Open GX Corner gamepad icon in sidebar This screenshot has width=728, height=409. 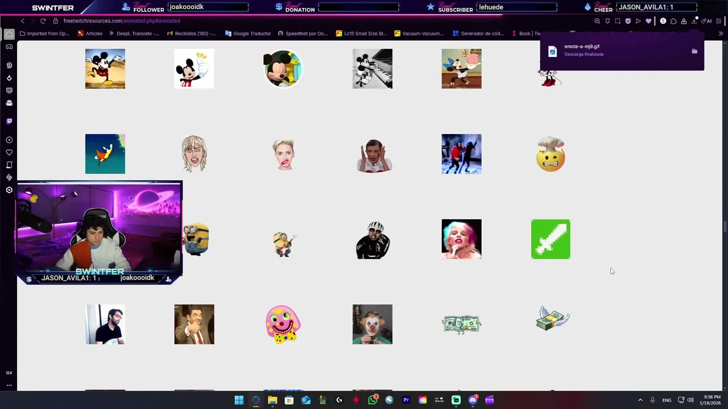click(9, 47)
